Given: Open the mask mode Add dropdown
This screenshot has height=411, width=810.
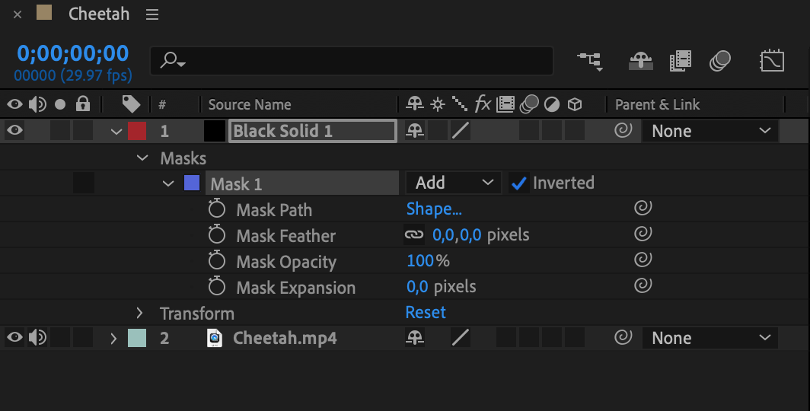Looking at the screenshot, I should pos(453,183).
